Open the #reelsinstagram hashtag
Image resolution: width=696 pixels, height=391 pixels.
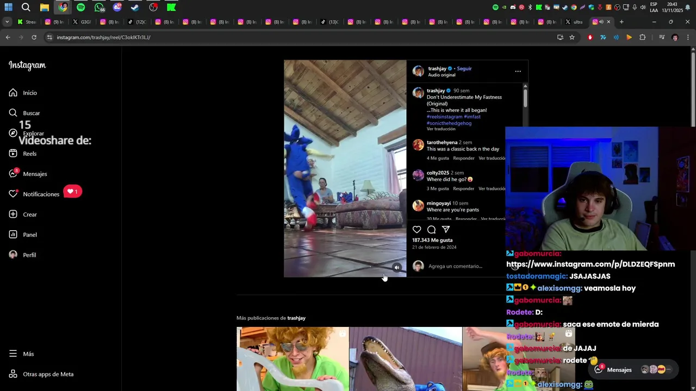(444, 117)
